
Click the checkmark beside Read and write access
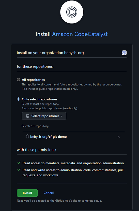19,170
